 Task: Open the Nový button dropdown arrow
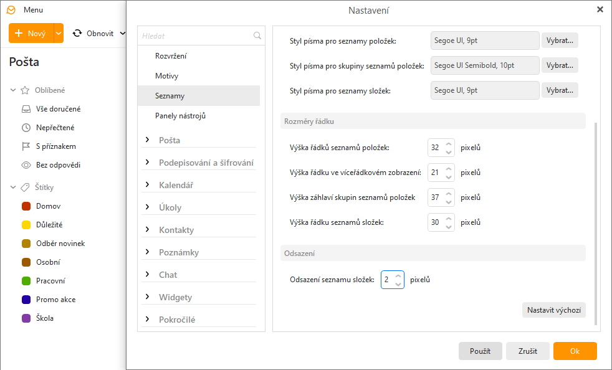(59, 33)
